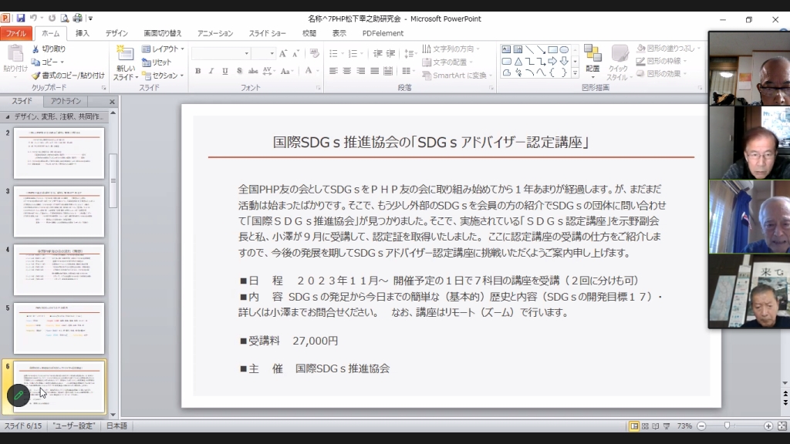Switch to the 挿入 ribbon tab
The image size is (790, 444).
pos(82,33)
